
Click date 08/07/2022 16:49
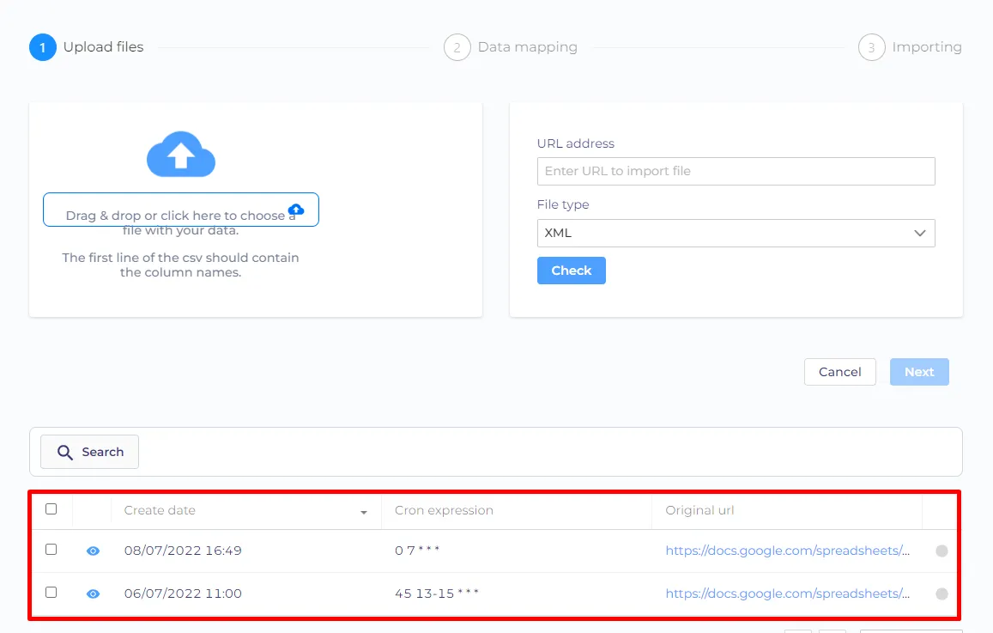coord(183,551)
